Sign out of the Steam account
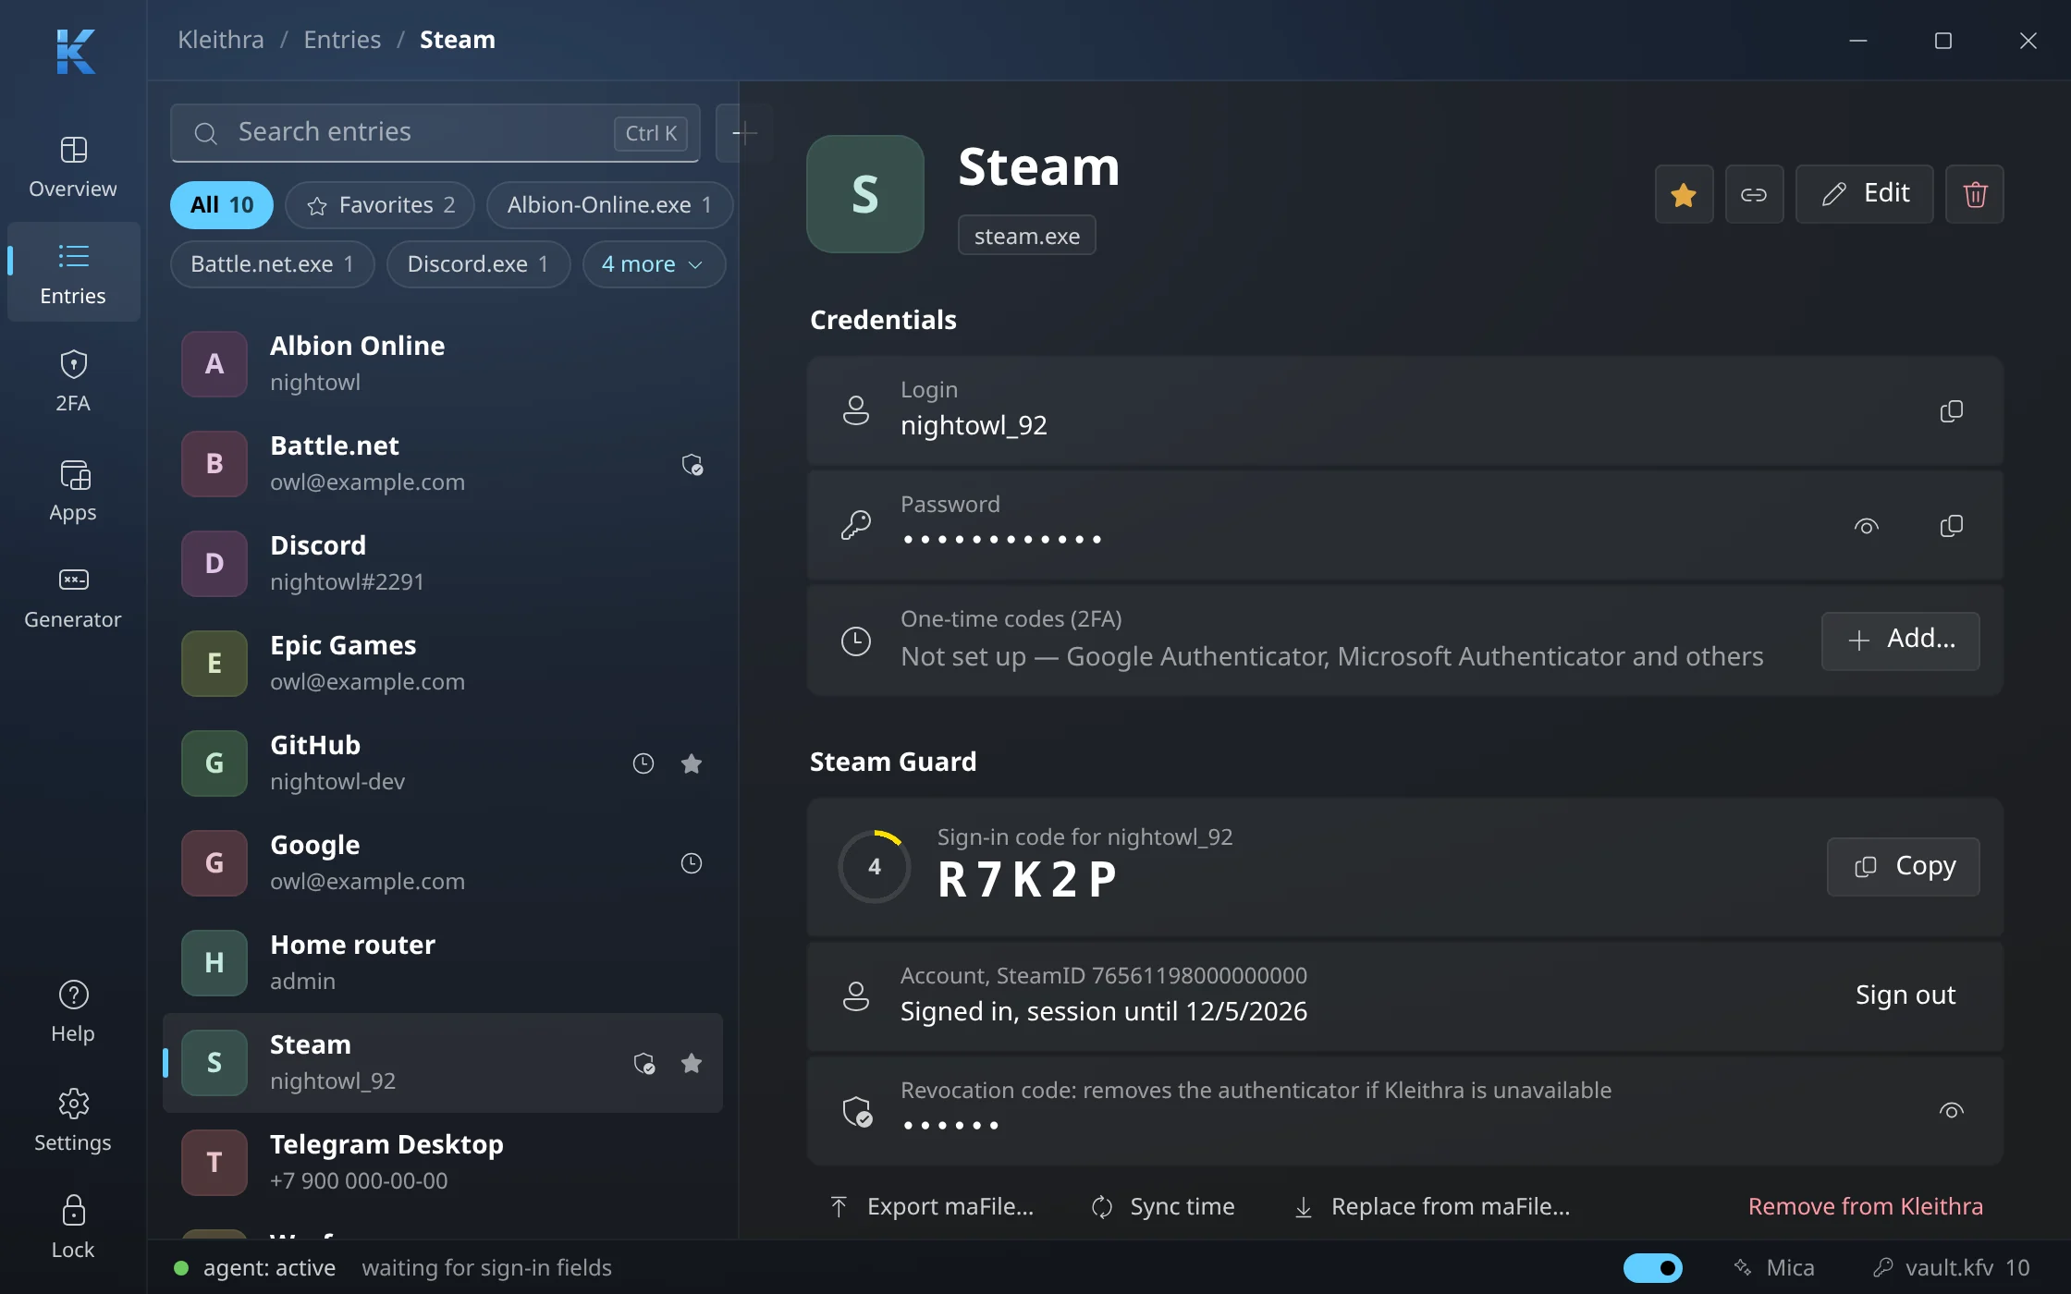The image size is (2071, 1294). click(1905, 995)
